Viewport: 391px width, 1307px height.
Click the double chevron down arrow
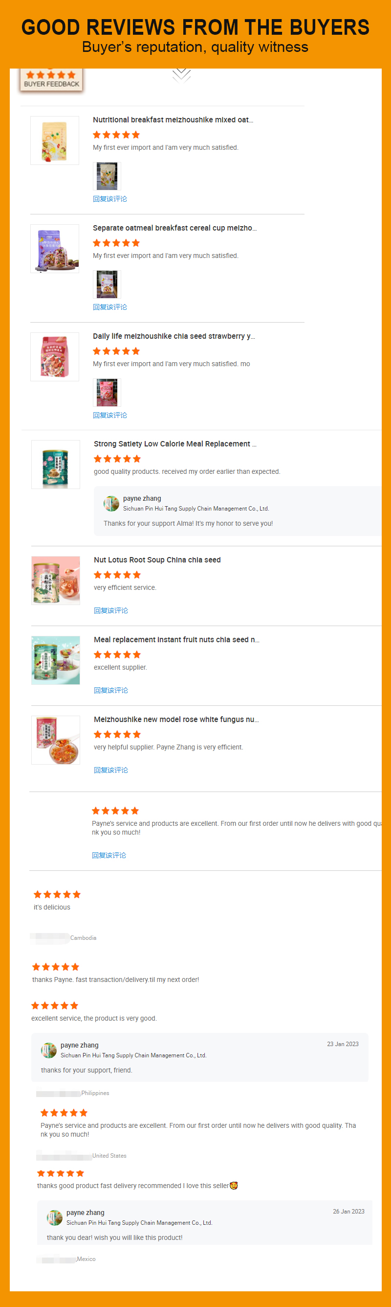tap(181, 74)
